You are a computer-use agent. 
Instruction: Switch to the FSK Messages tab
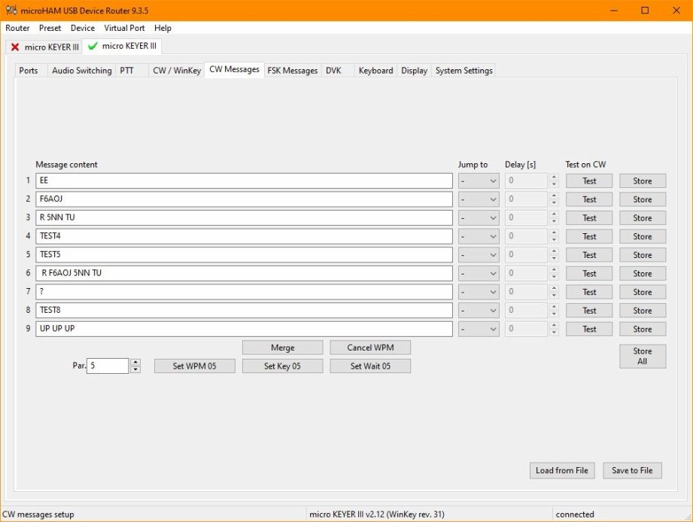click(x=292, y=71)
